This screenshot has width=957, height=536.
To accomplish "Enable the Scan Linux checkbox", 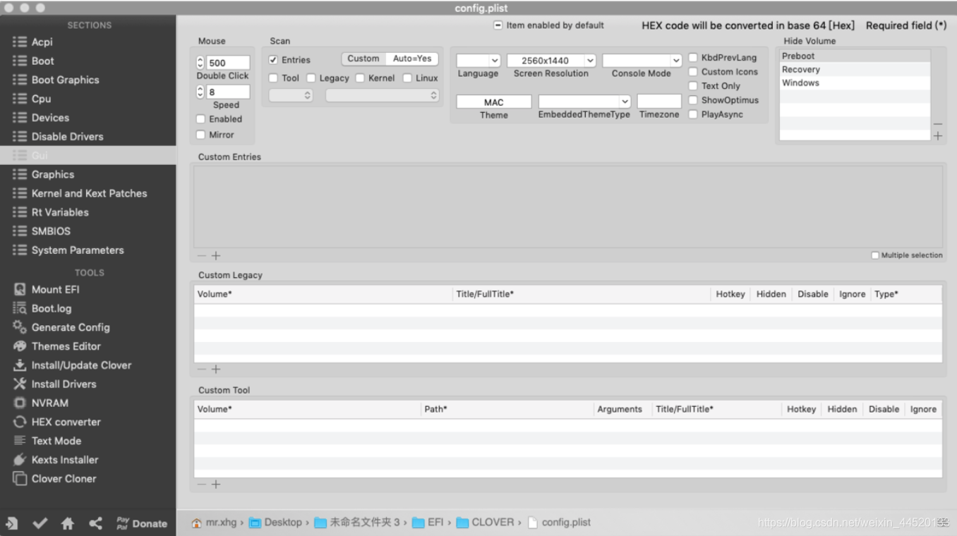I will click(x=407, y=78).
